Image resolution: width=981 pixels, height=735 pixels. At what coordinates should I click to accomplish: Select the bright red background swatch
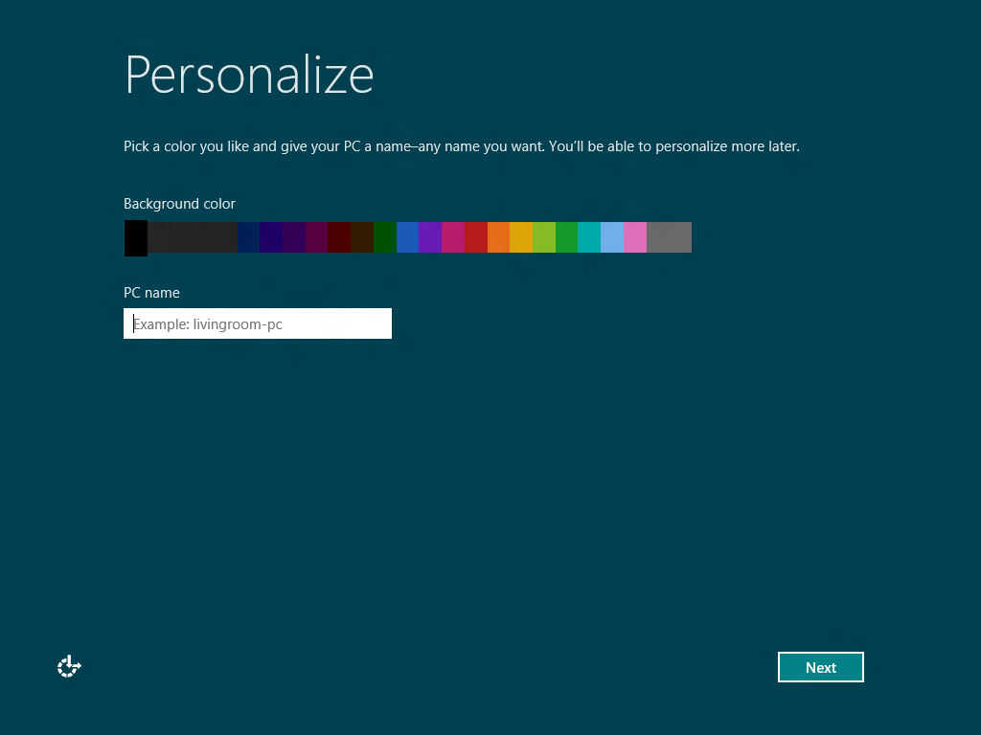475,237
